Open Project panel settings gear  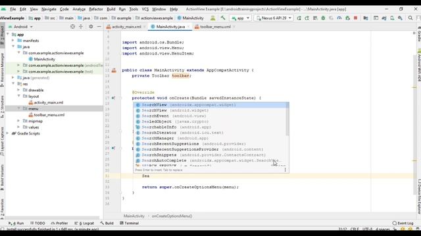click(x=91, y=26)
